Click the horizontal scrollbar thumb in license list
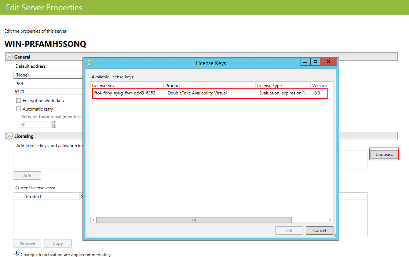This screenshot has width=409, height=257. click(x=194, y=220)
